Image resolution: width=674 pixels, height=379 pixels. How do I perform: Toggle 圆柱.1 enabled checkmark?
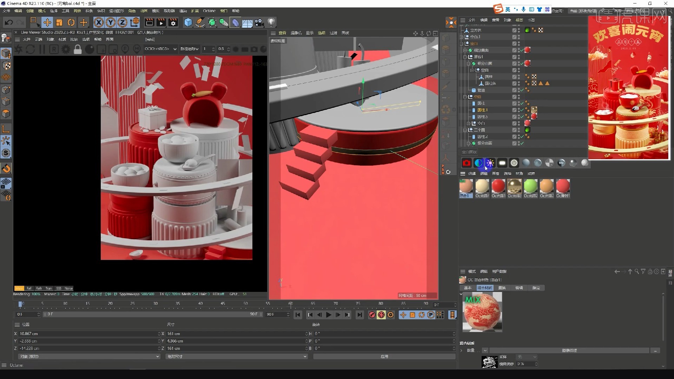[522, 110]
